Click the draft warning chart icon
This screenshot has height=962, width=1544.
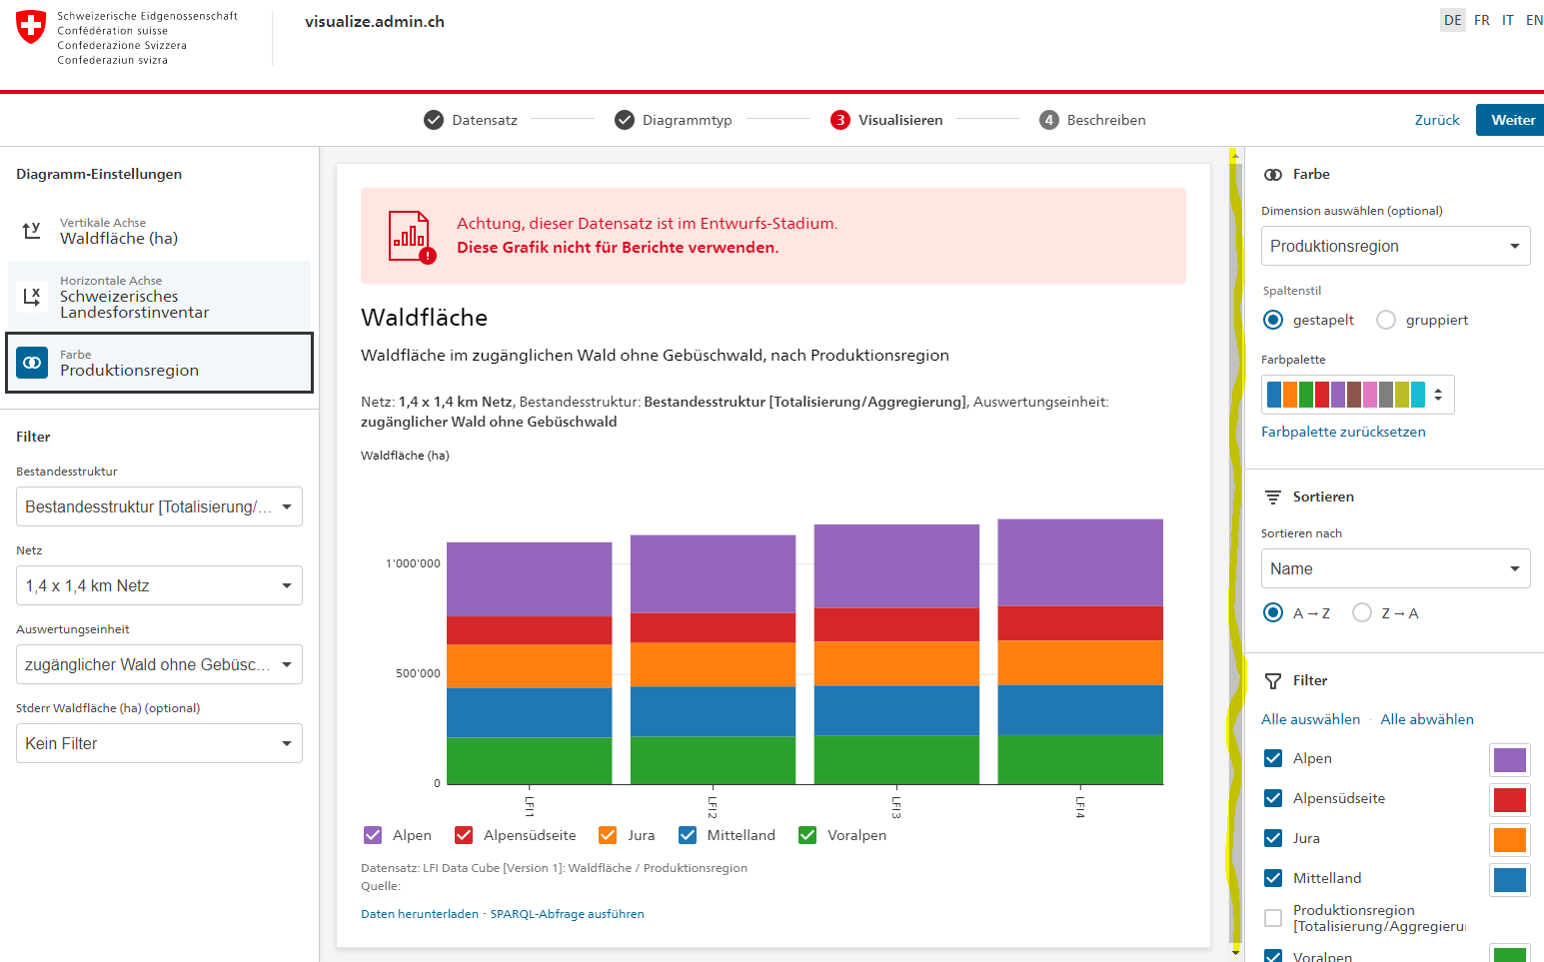(412, 237)
